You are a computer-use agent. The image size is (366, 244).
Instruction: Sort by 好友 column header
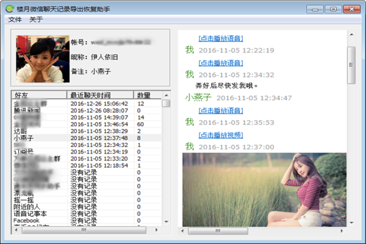coord(39,95)
